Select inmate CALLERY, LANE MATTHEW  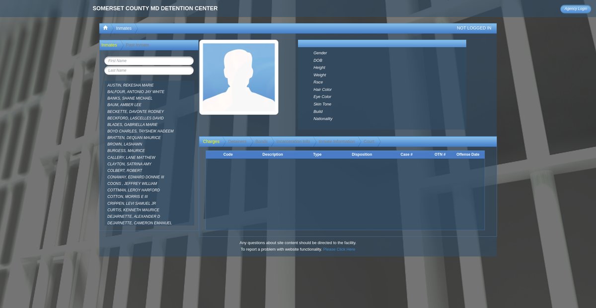click(131, 157)
